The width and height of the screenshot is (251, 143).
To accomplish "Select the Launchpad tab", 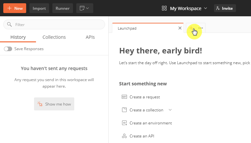I will [148, 28].
